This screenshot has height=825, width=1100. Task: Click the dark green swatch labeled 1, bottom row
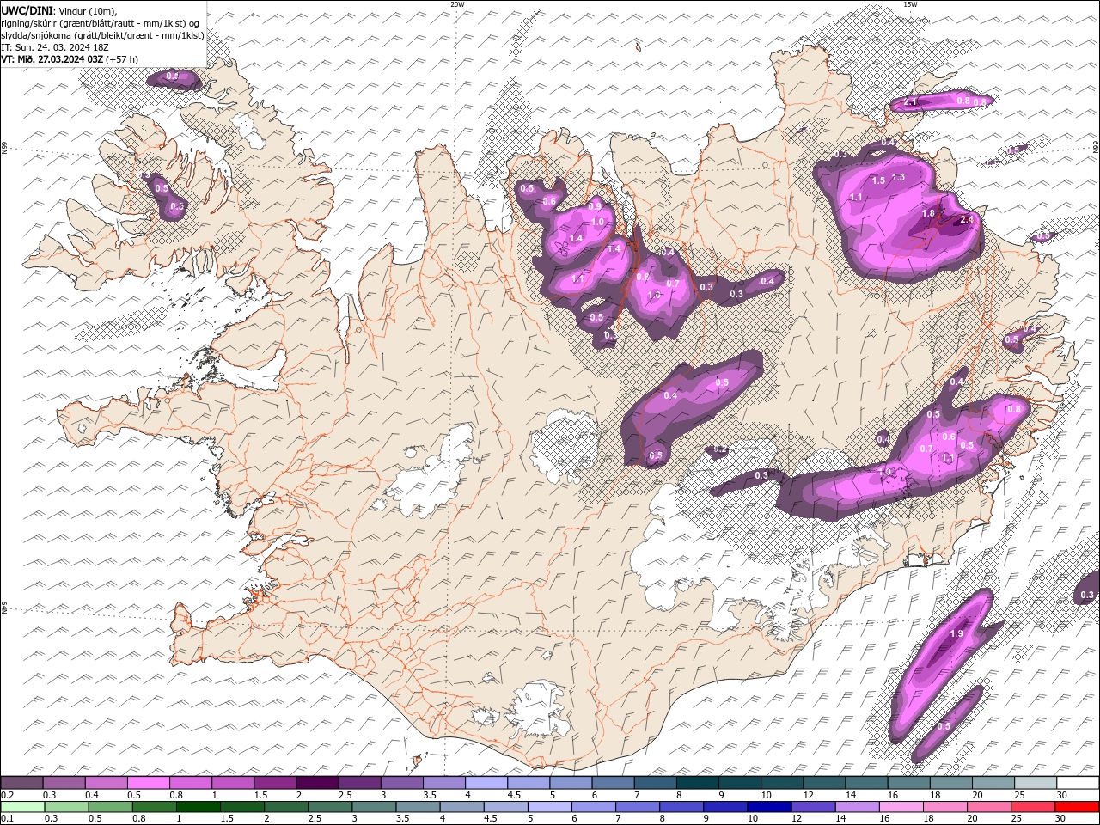pos(197,807)
